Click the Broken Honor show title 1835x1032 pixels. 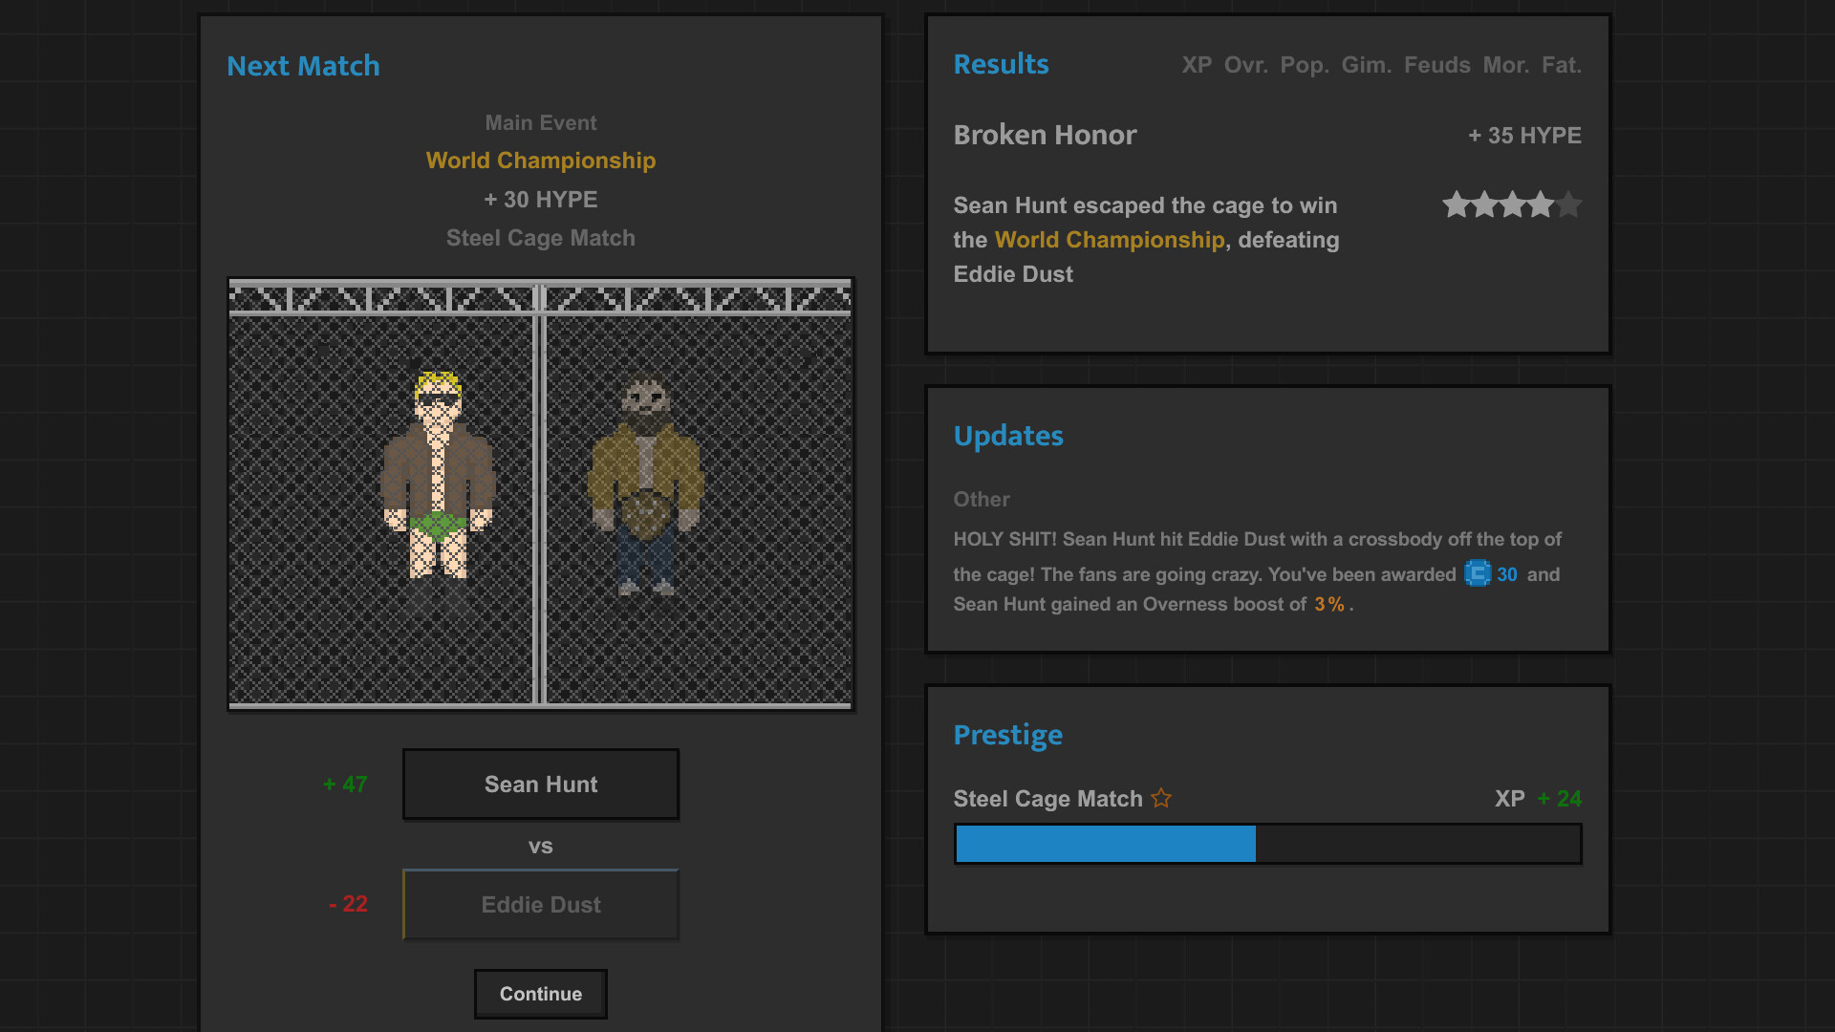click(x=1044, y=135)
